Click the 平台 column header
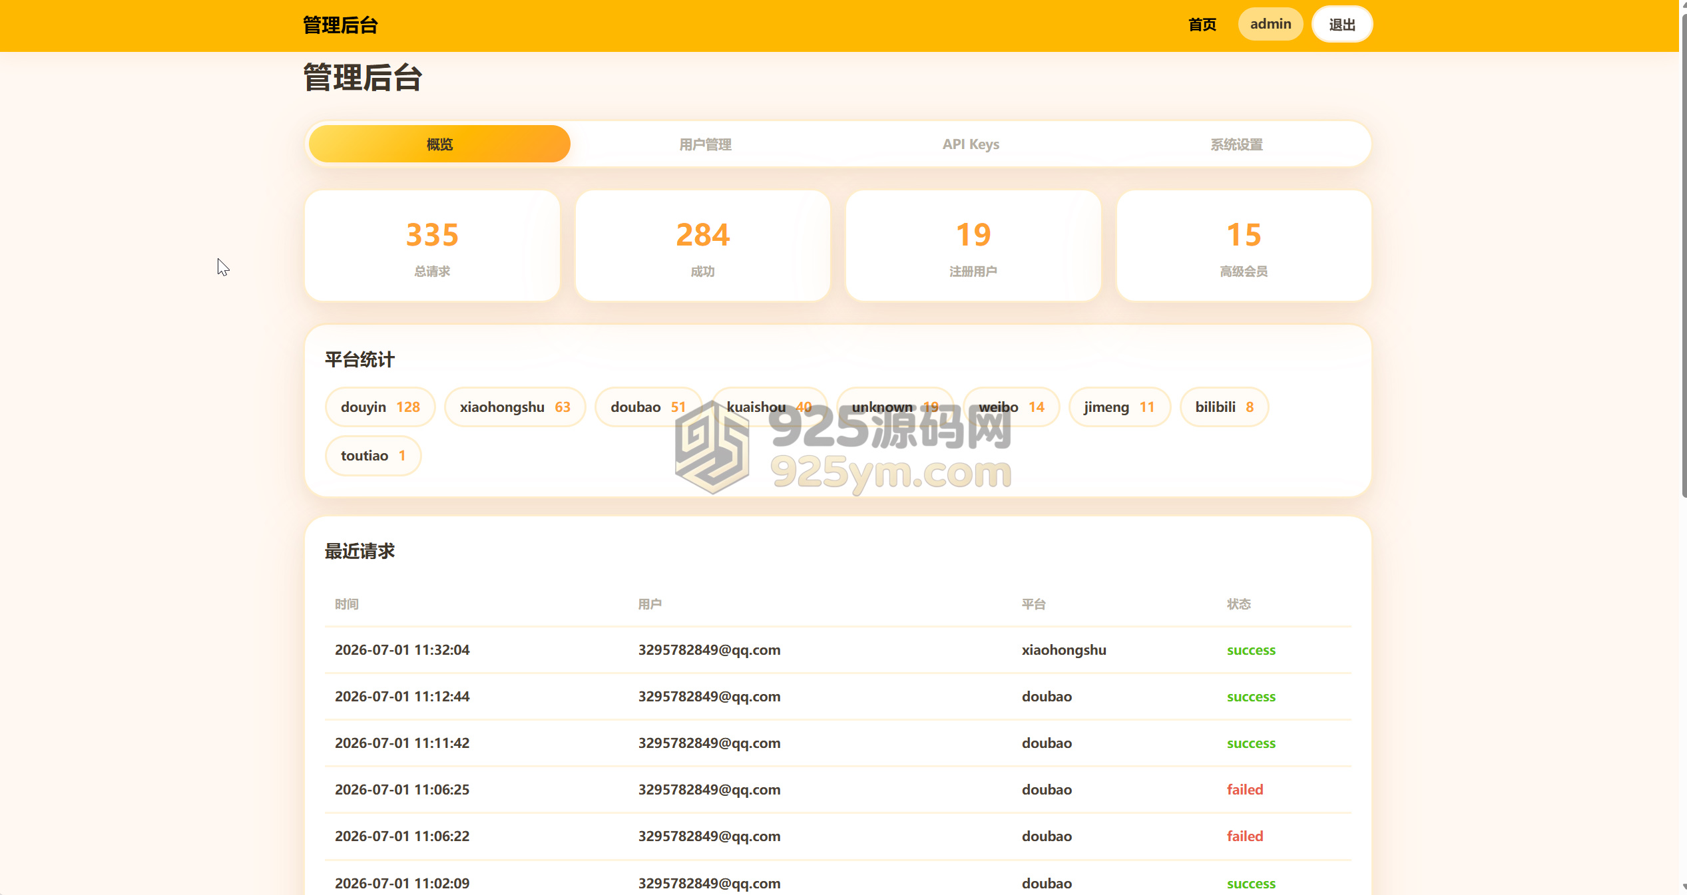Image resolution: width=1687 pixels, height=895 pixels. (x=1034, y=604)
